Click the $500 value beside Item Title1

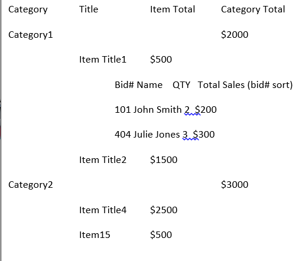click(x=161, y=60)
